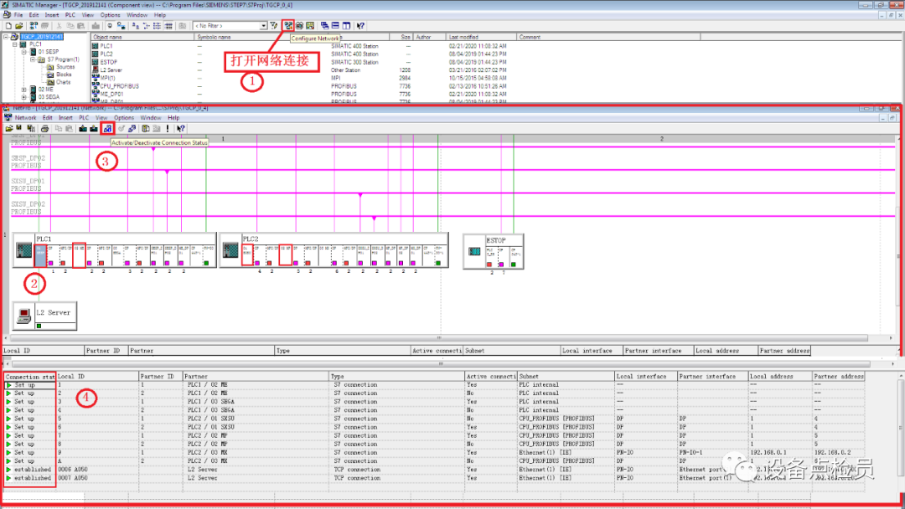Click the first Set up connection row
905x509 pixels.
coord(433,384)
